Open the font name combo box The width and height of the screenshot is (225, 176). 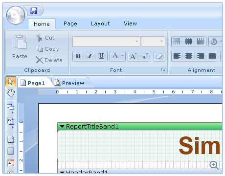tap(106, 42)
